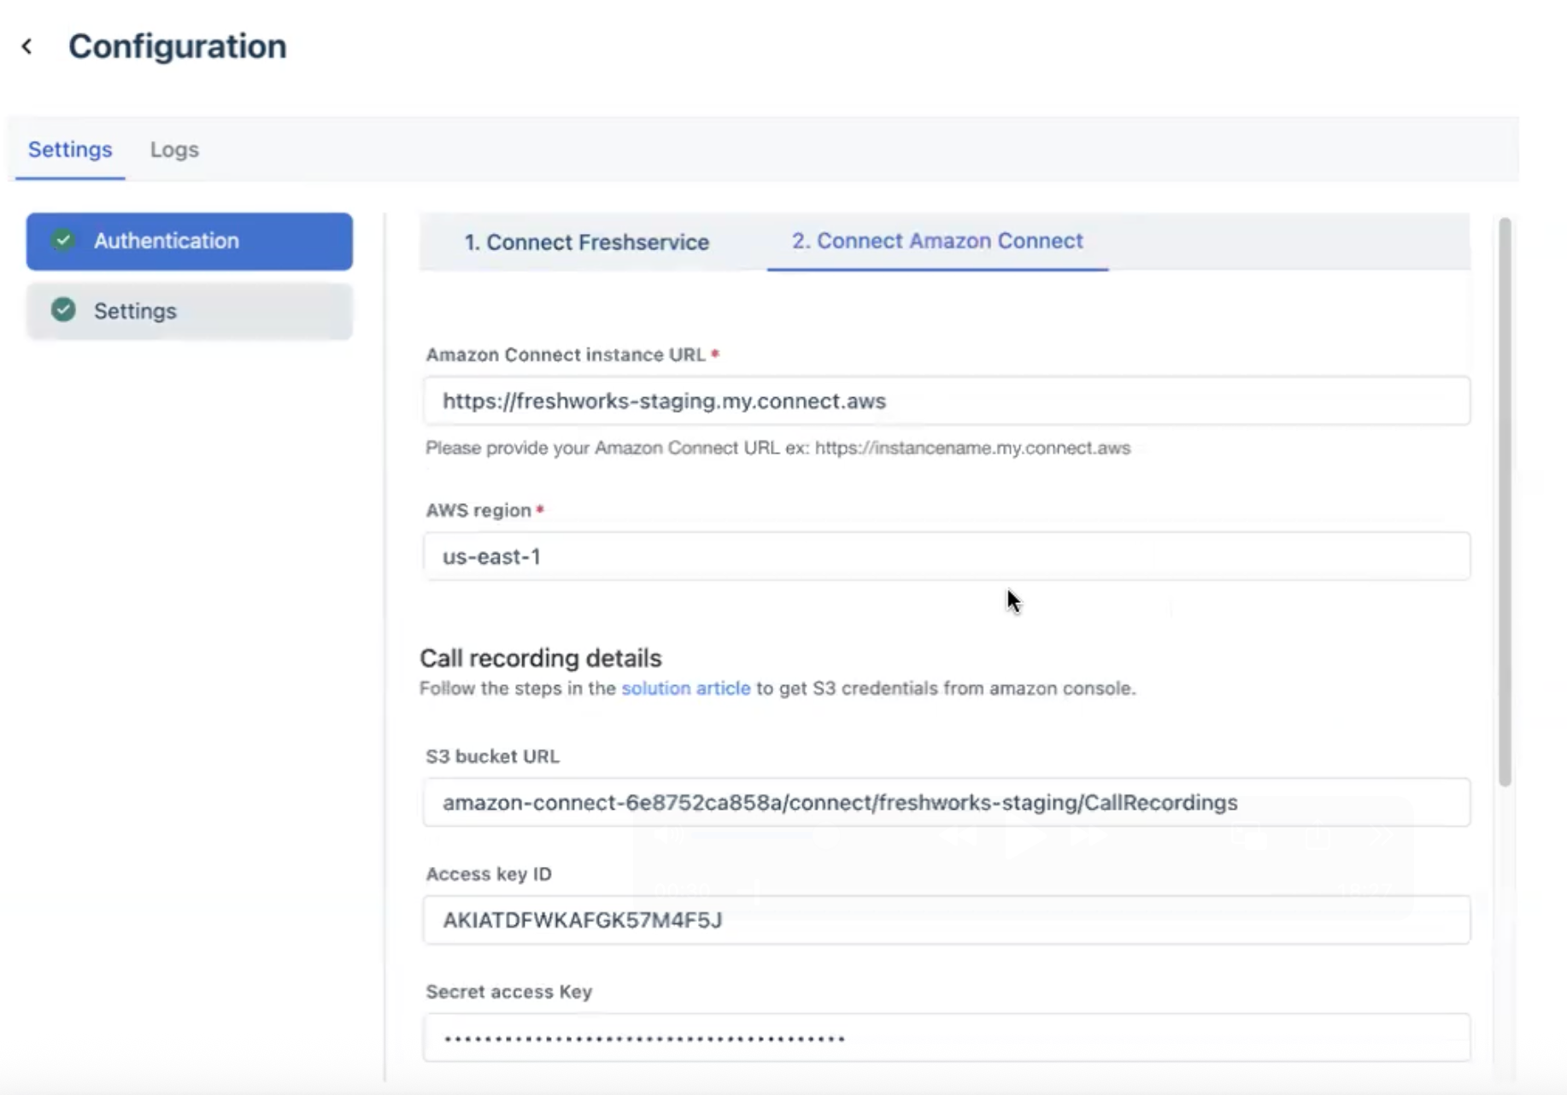Click the Access key ID field
The image size is (1567, 1095).
point(946,920)
